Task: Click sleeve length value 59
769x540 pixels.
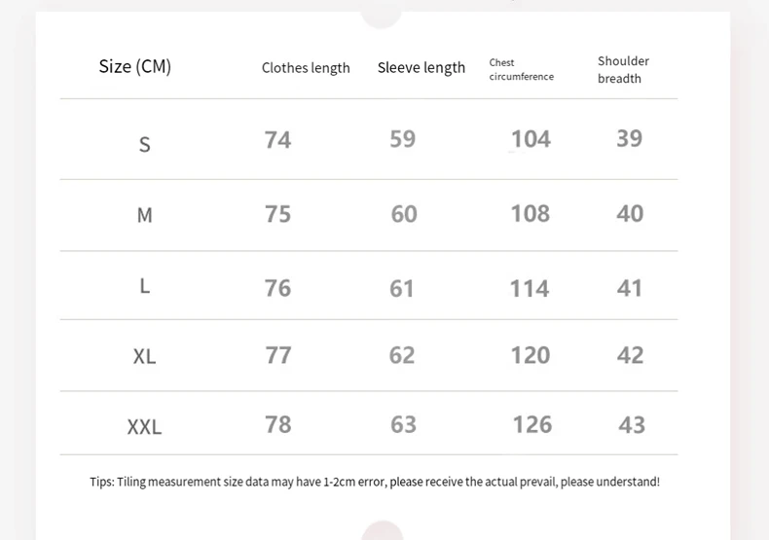Action: 403,138
